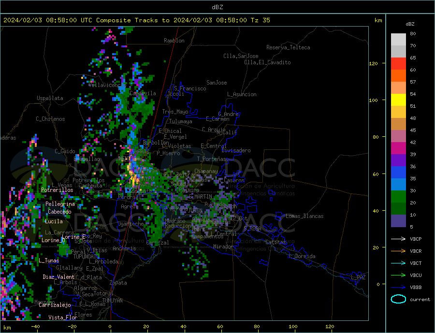The height and width of the screenshot is (333, 435).
Task: Click the purple 39 dBZ legend swatch
Action: 398,160
